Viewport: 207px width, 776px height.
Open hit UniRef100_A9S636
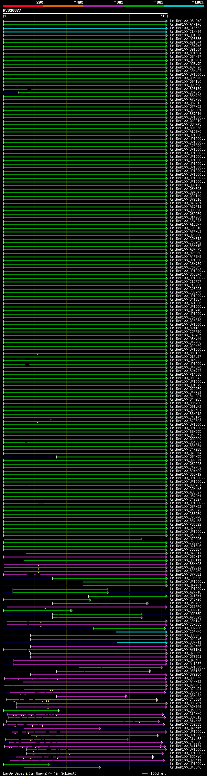pos(186,39)
